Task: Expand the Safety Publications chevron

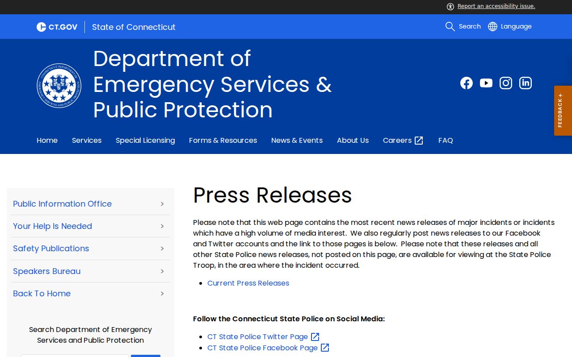Action: 162,249
